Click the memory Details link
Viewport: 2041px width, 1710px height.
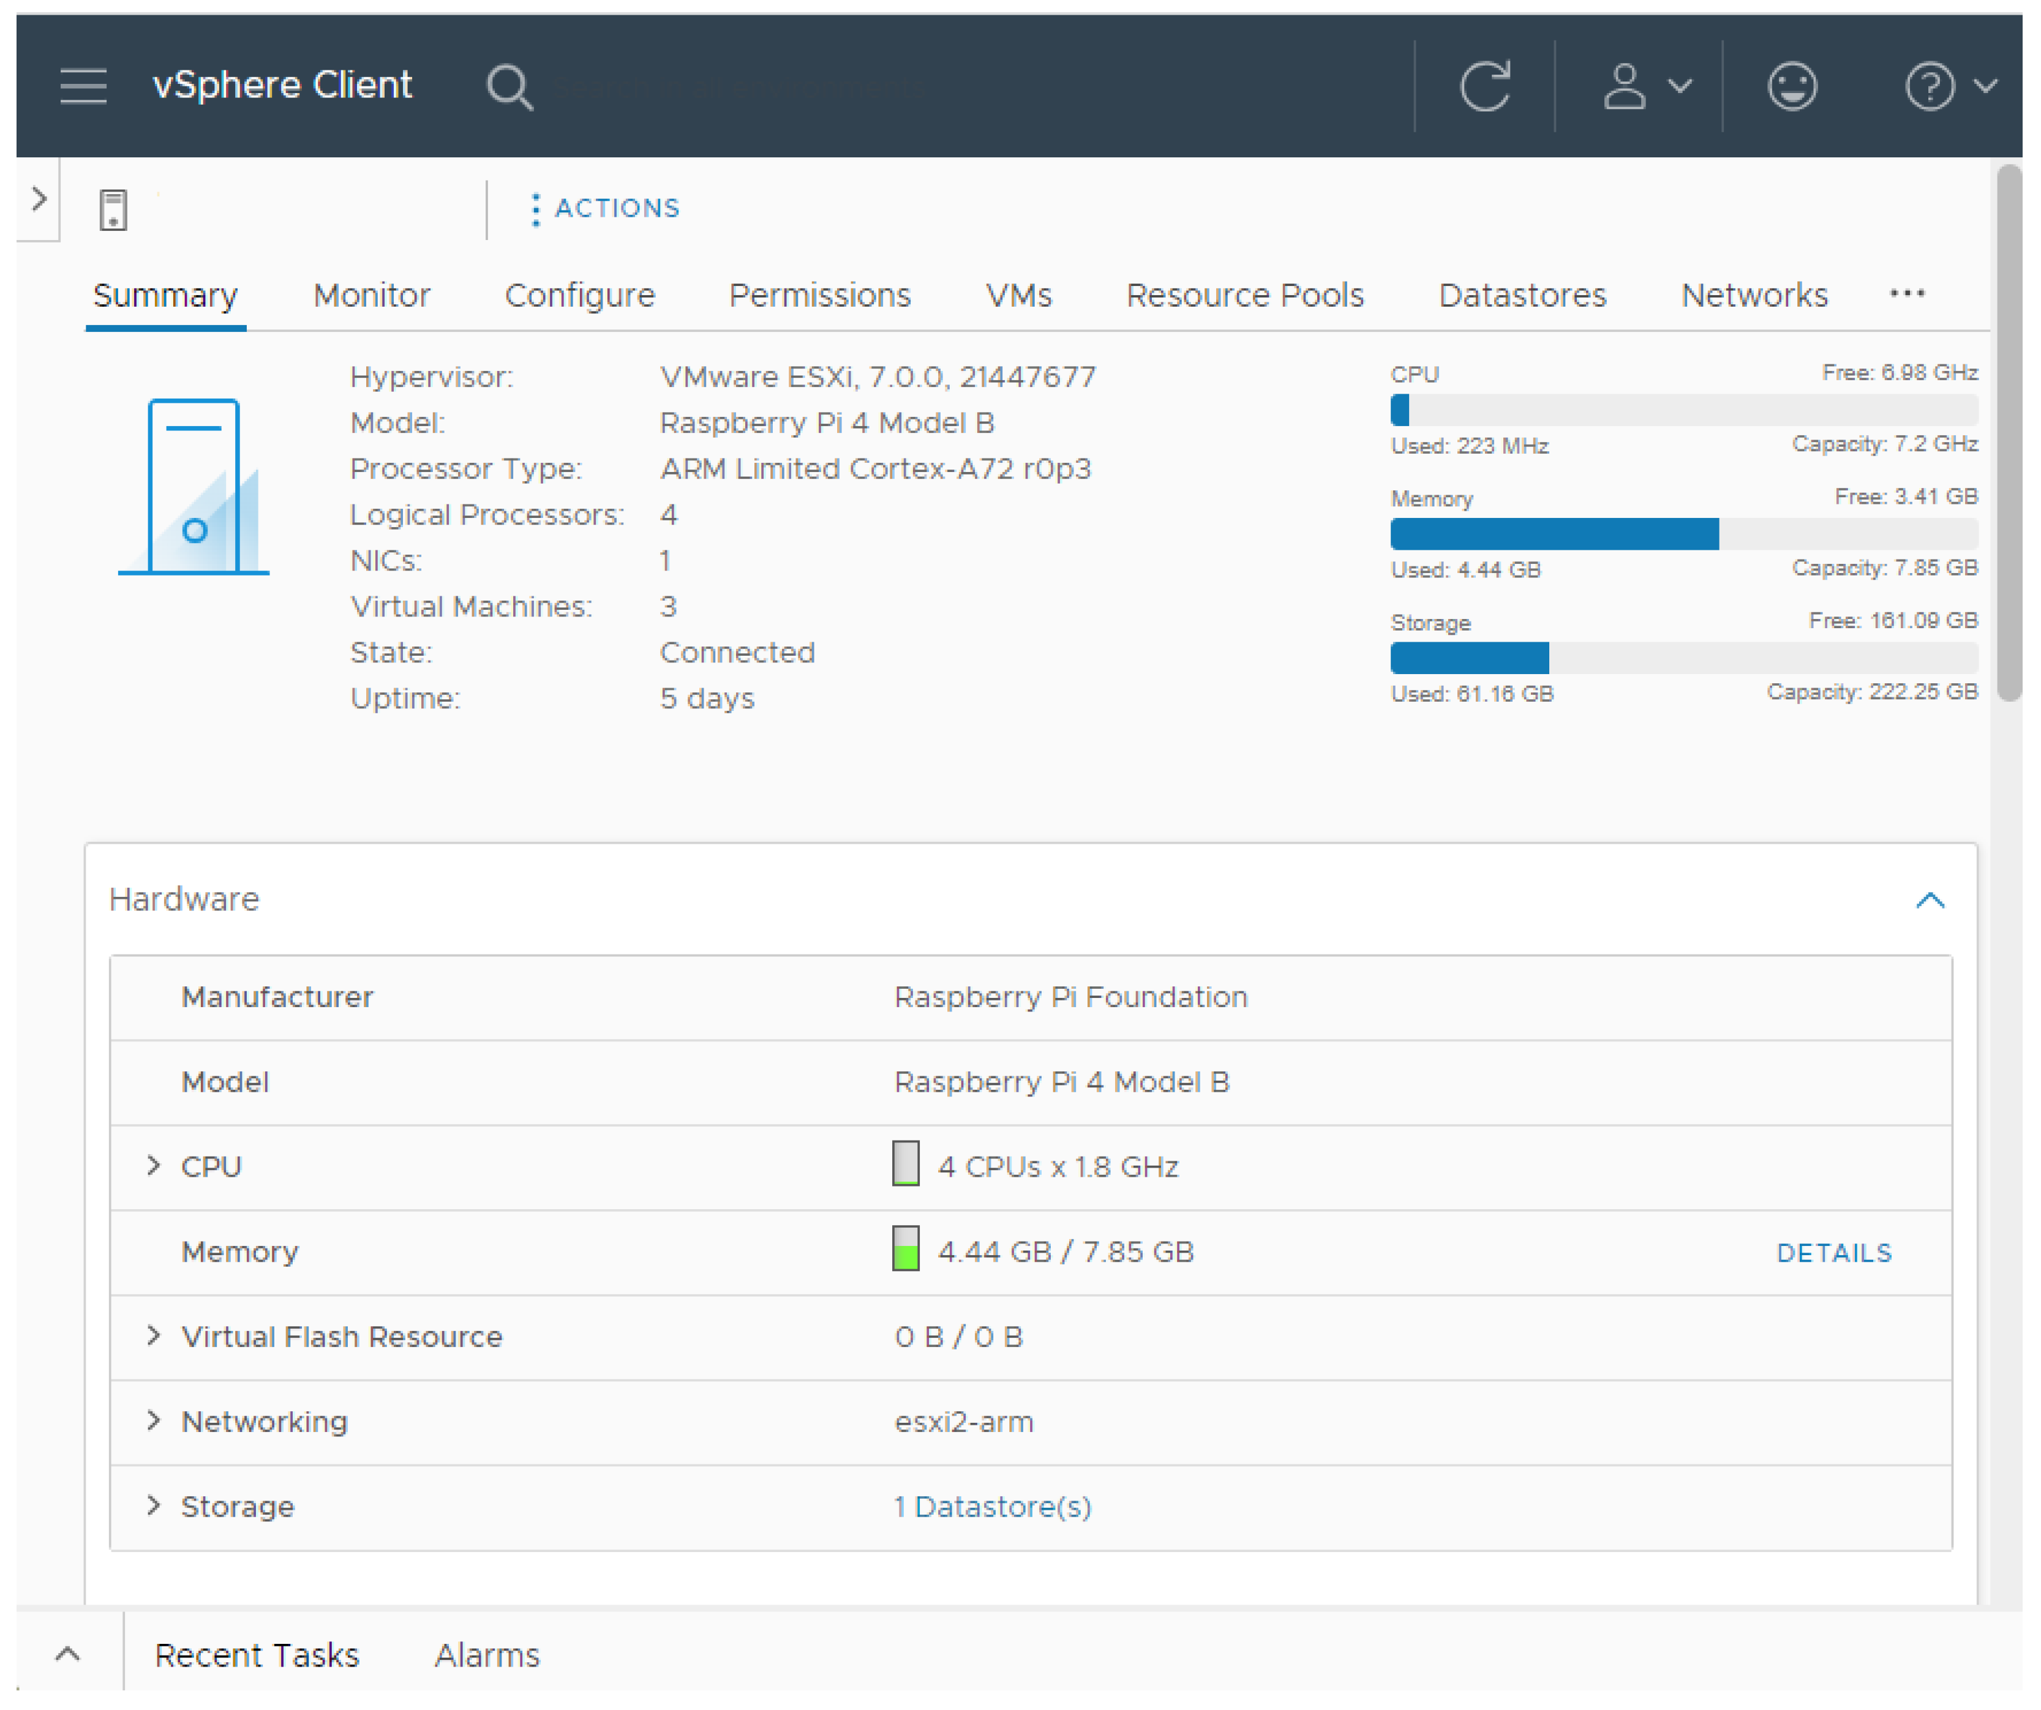1834,1253
